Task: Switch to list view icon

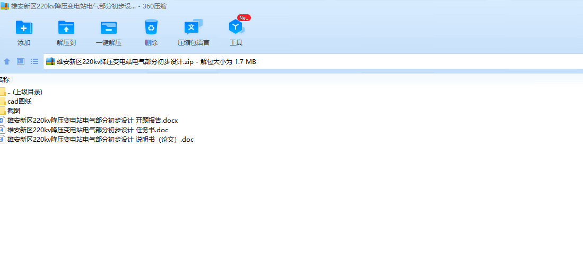Action: tap(34, 61)
